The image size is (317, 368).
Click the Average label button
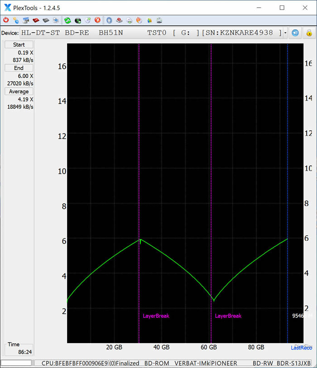(19, 91)
